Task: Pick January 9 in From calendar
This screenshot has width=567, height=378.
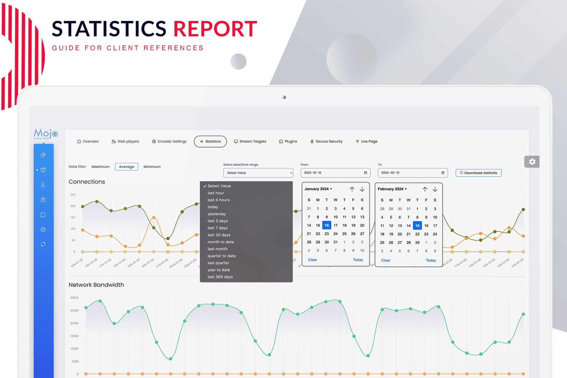Action: (327, 217)
